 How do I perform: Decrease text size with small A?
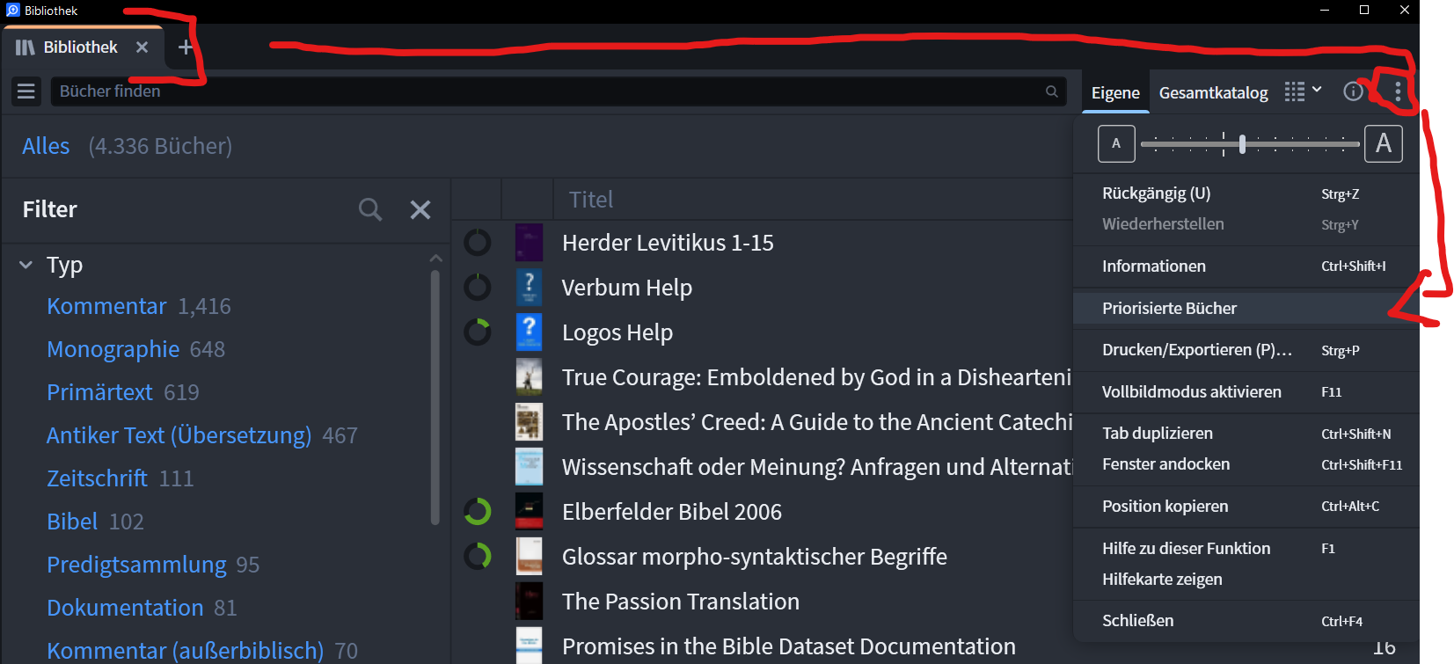1116,143
